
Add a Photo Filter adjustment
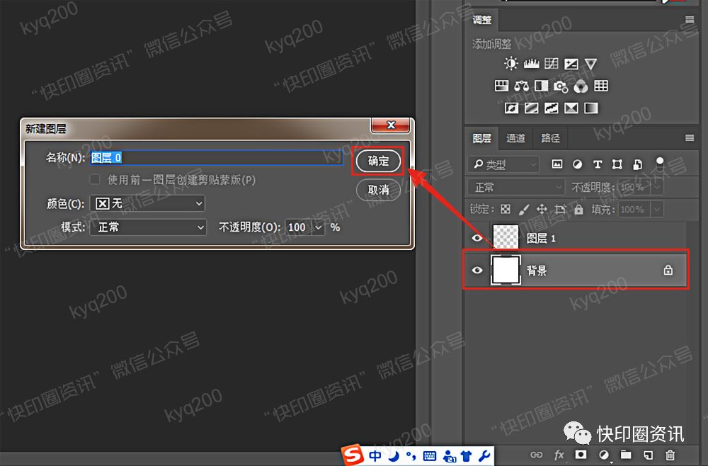(x=561, y=86)
